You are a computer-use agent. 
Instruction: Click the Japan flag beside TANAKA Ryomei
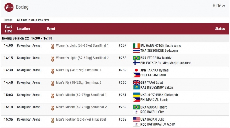pos(136,70)
